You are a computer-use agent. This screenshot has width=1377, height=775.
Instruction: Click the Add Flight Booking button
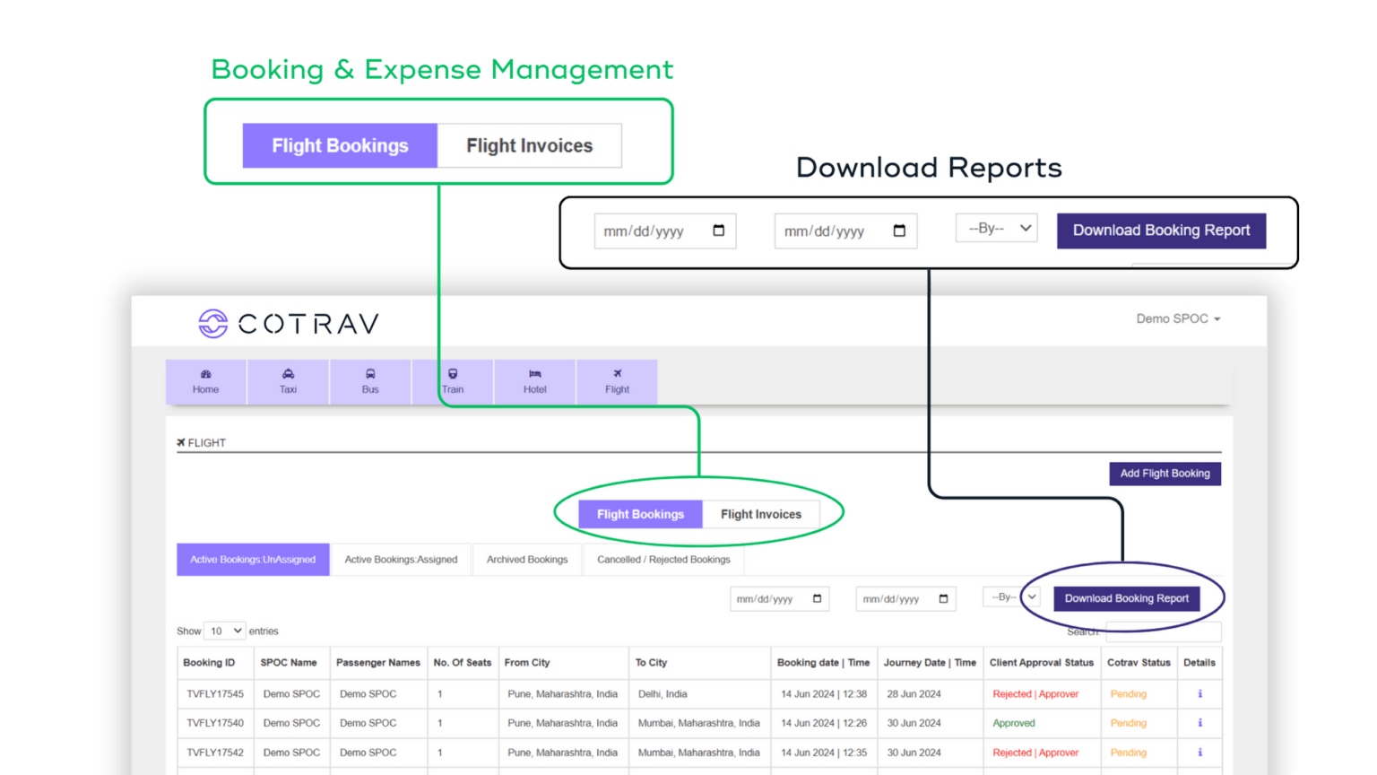click(x=1165, y=474)
